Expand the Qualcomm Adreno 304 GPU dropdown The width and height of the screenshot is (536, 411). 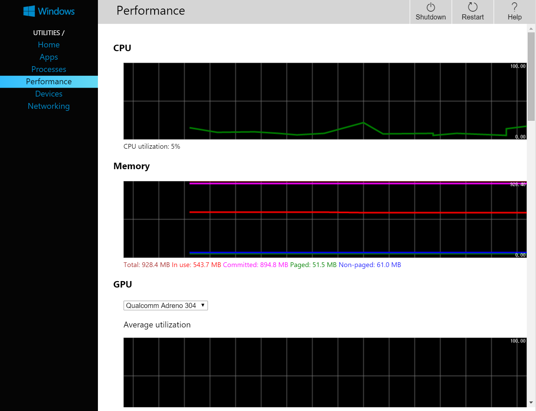pos(165,305)
